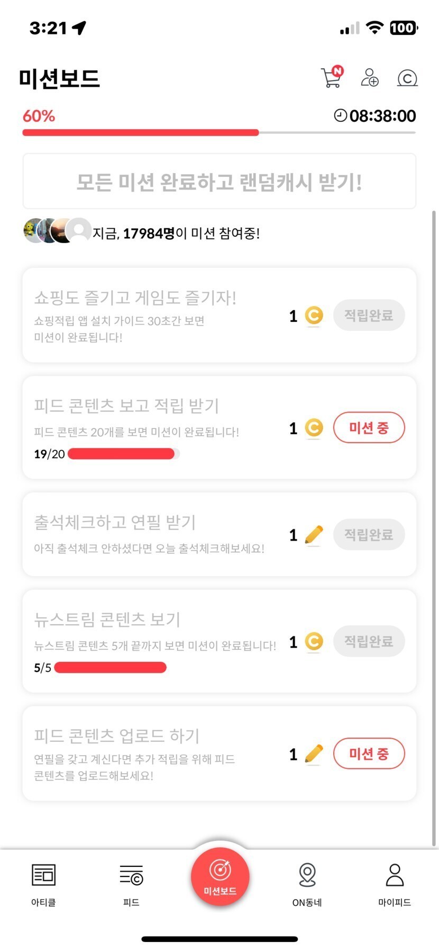The image size is (439, 951).
Task: Open the ON동네 location tab
Action: coord(307,883)
